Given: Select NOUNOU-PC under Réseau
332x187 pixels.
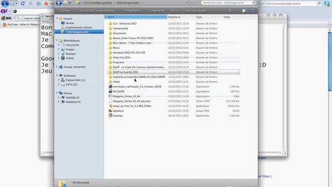Looking at the screenshot, I should [73, 102].
